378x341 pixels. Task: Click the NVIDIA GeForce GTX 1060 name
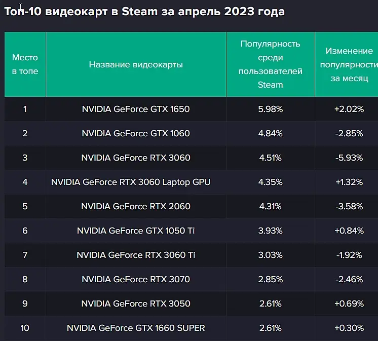pos(136,133)
